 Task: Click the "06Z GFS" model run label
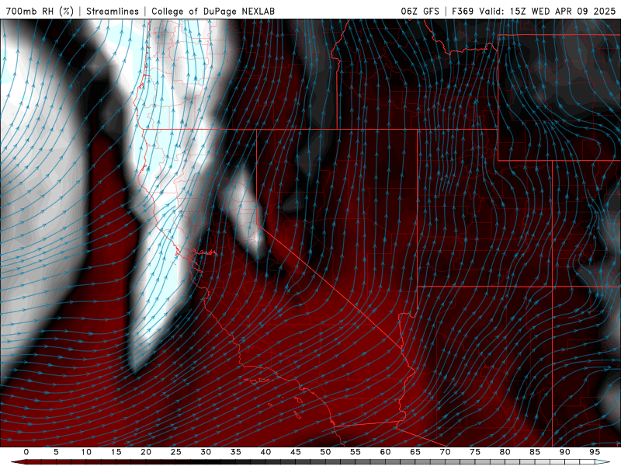click(420, 11)
